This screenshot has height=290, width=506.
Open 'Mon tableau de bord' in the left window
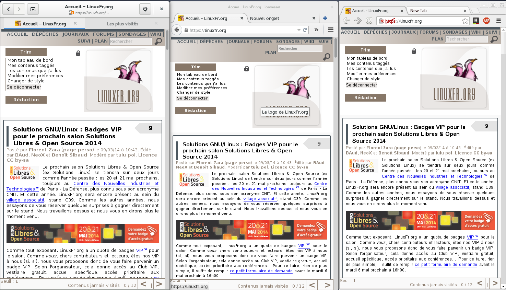click(30, 60)
